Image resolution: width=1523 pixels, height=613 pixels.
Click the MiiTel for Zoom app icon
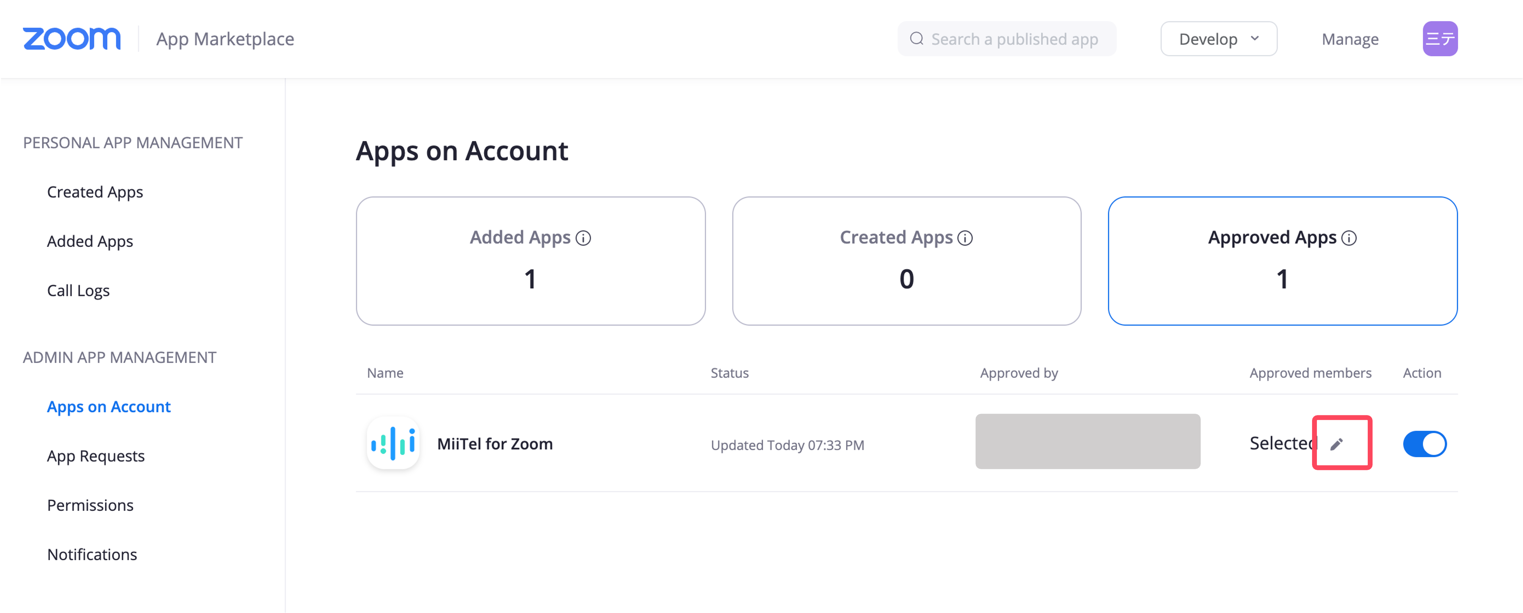(x=393, y=443)
